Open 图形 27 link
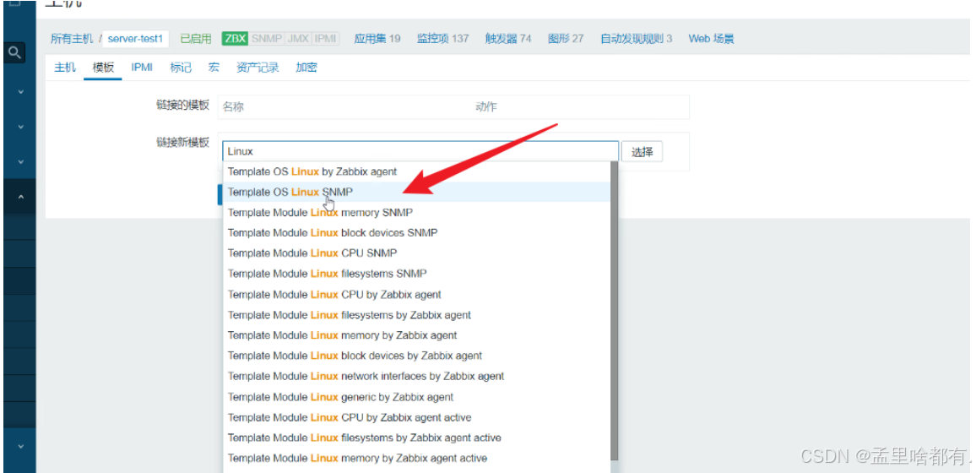 click(565, 39)
